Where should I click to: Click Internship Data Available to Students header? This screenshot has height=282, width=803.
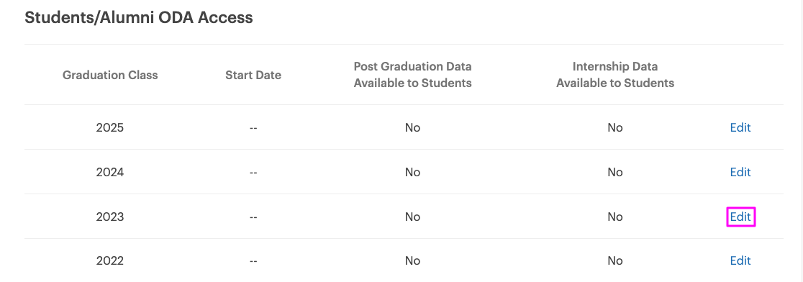(x=615, y=75)
